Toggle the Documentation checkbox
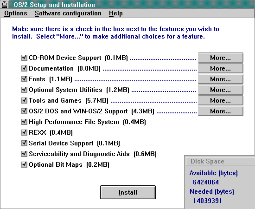Screen dimensions: 255x209 coord(24,68)
